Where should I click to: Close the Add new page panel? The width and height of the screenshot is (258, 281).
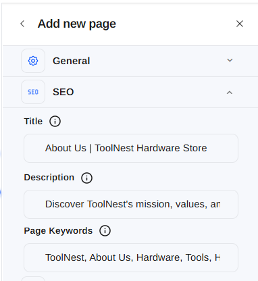pyautogui.click(x=240, y=24)
